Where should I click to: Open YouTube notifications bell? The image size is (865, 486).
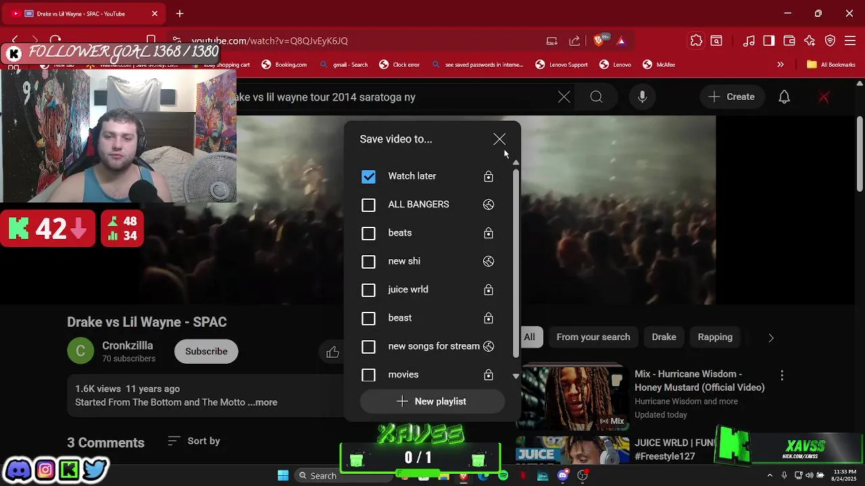pos(784,97)
